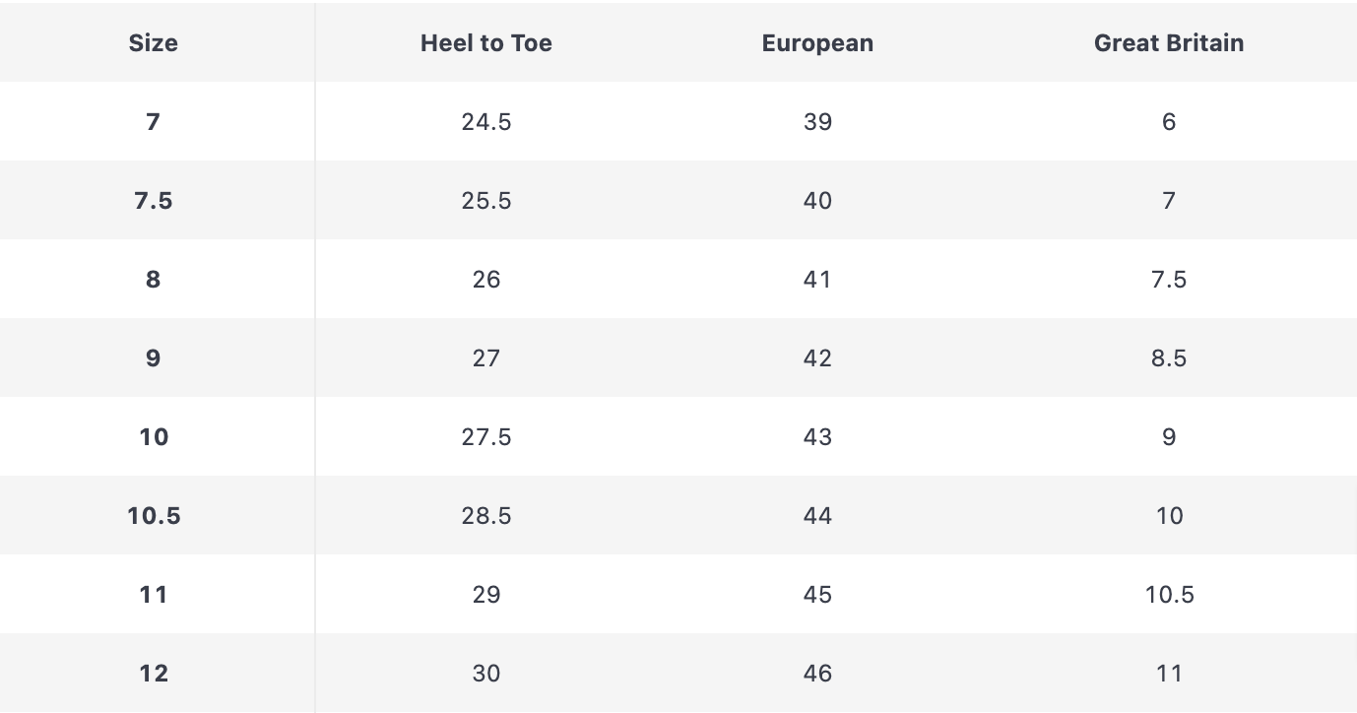
Task: Click the Heel to Toe column header
Action: 485,43
